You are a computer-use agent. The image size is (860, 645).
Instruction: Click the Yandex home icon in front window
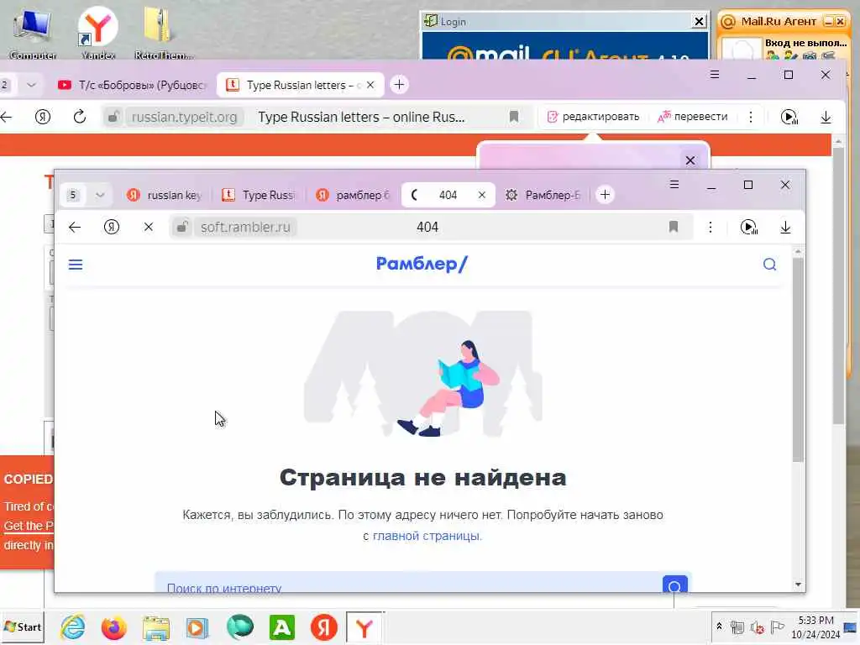click(x=112, y=227)
